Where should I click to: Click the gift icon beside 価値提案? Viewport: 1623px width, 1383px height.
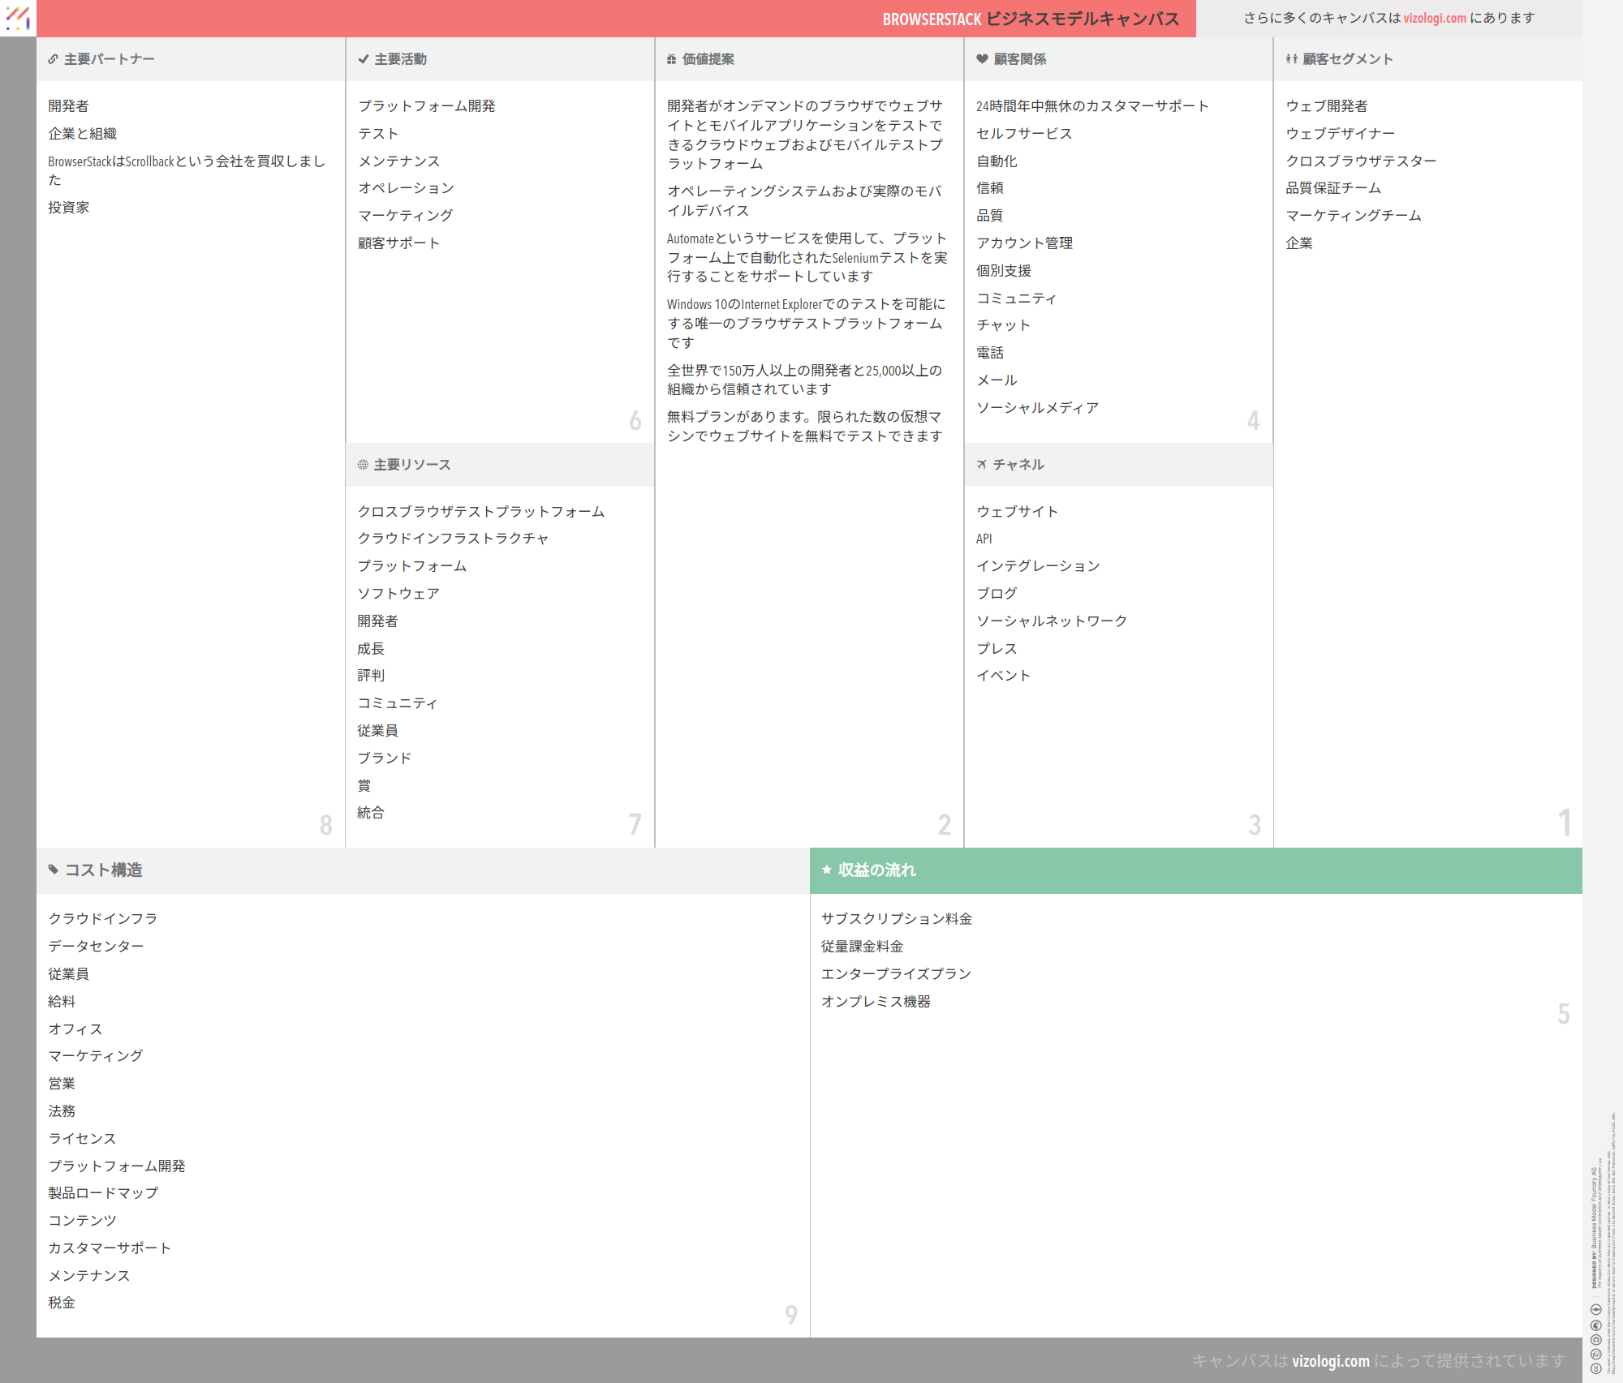pos(671,59)
